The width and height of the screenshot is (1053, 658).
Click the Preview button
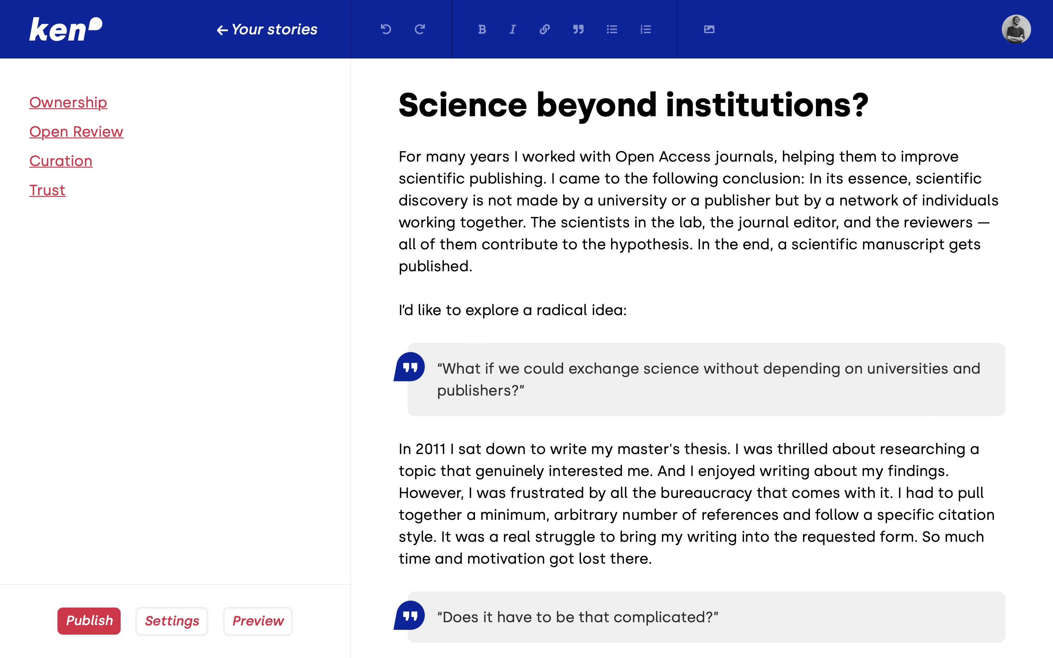(x=258, y=621)
